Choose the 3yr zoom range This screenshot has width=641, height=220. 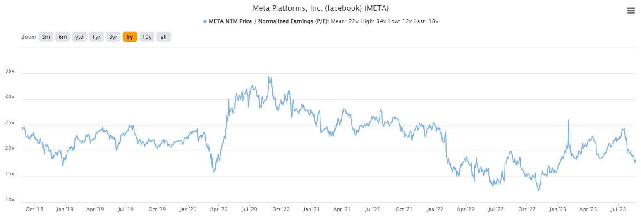pos(113,37)
